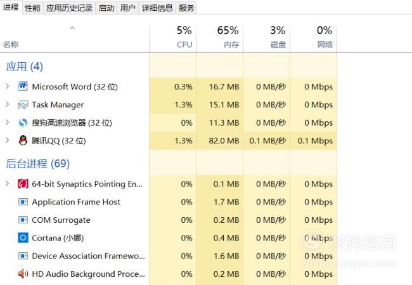Expand the 64-bit Synaptics Pointing row
This screenshot has width=412, height=285.
7,184
